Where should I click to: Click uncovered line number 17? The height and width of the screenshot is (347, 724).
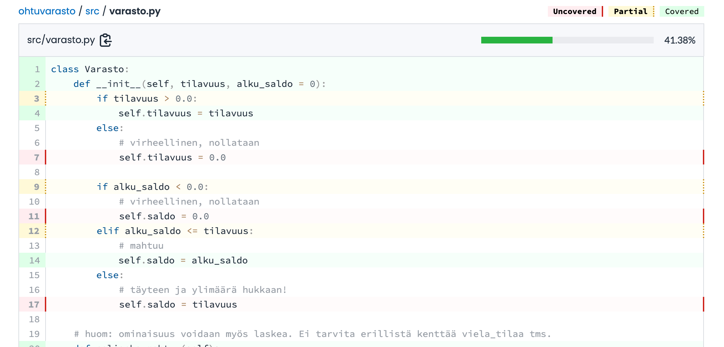click(x=34, y=305)
